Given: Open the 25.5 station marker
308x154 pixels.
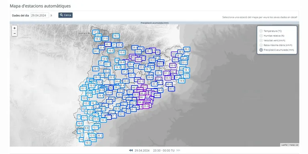Looking at the screenshot, I should pyautogui.click(x=111, y=77).
